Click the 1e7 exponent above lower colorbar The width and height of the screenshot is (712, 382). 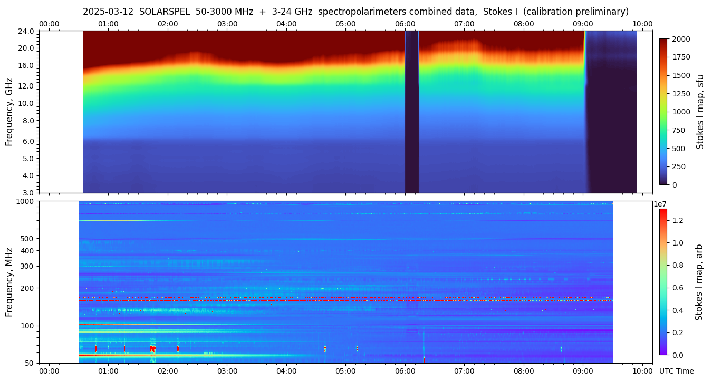click(x=662, y=204)
